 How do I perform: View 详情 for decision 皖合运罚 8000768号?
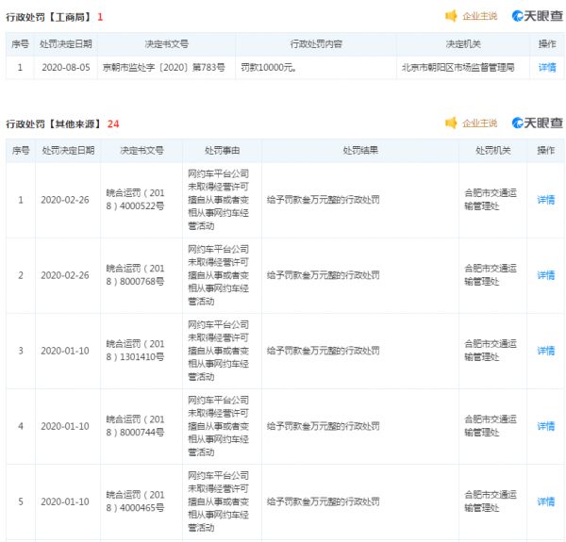pos(545,275)
